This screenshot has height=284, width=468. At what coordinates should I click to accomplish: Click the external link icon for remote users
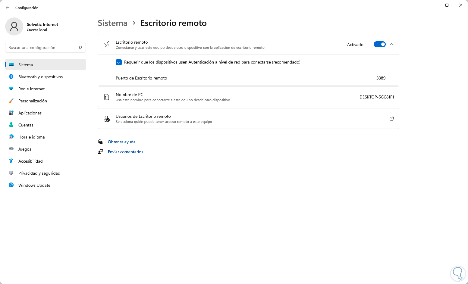[x=392, y=119]
